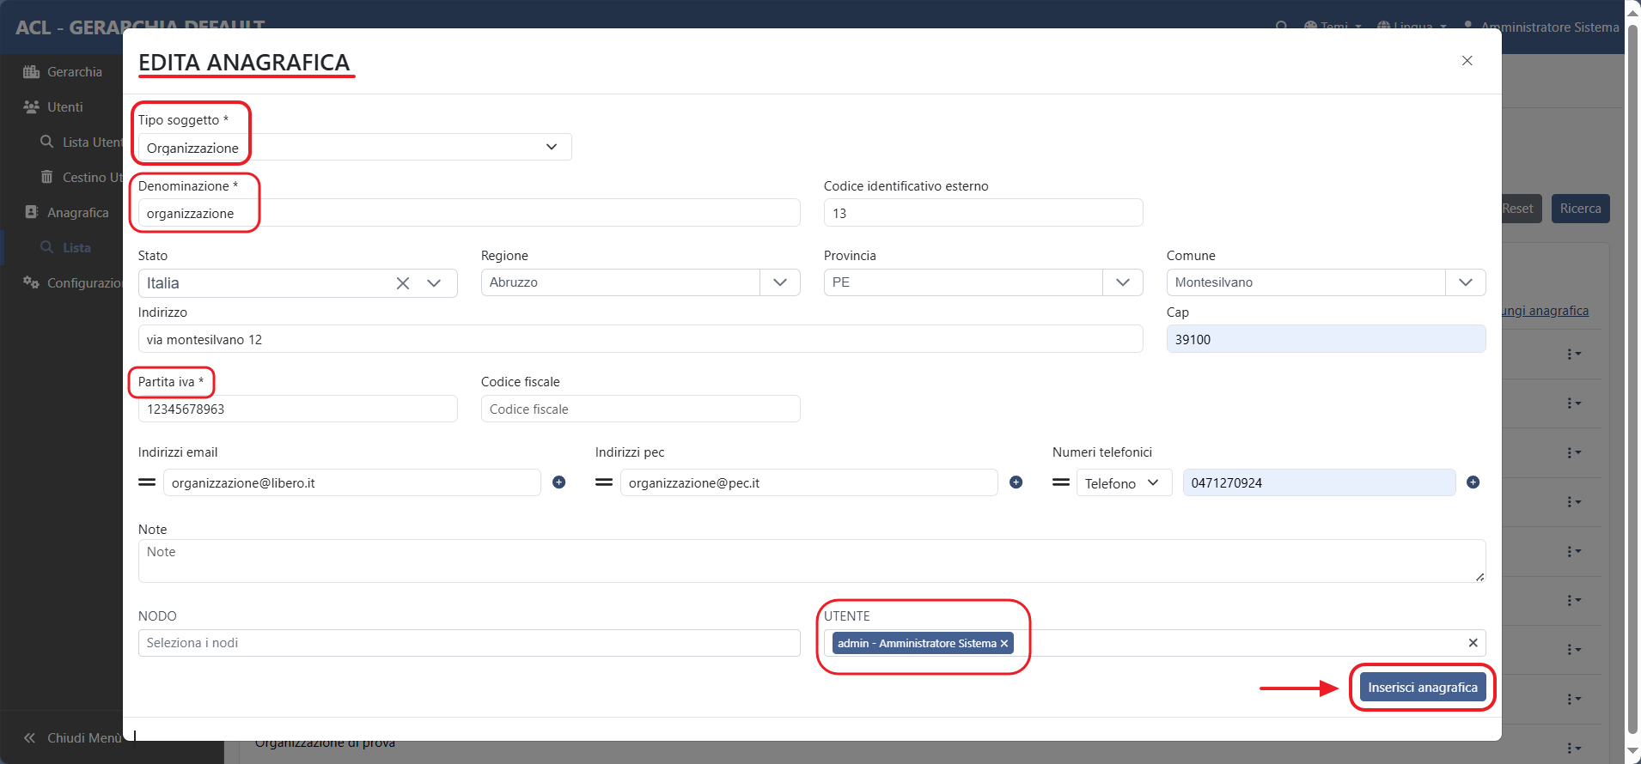Open the Comune dropdown showing Montesilvano
Screen dimensions: 1641x764
click(1465, 282)
